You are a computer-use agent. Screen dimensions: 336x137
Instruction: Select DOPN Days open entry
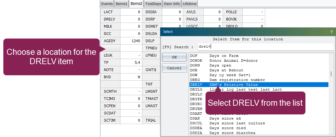[x=259, y=65]
